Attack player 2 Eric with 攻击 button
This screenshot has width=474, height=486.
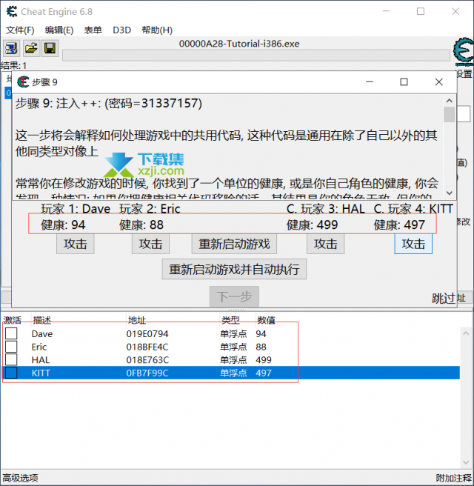(150, 244)
